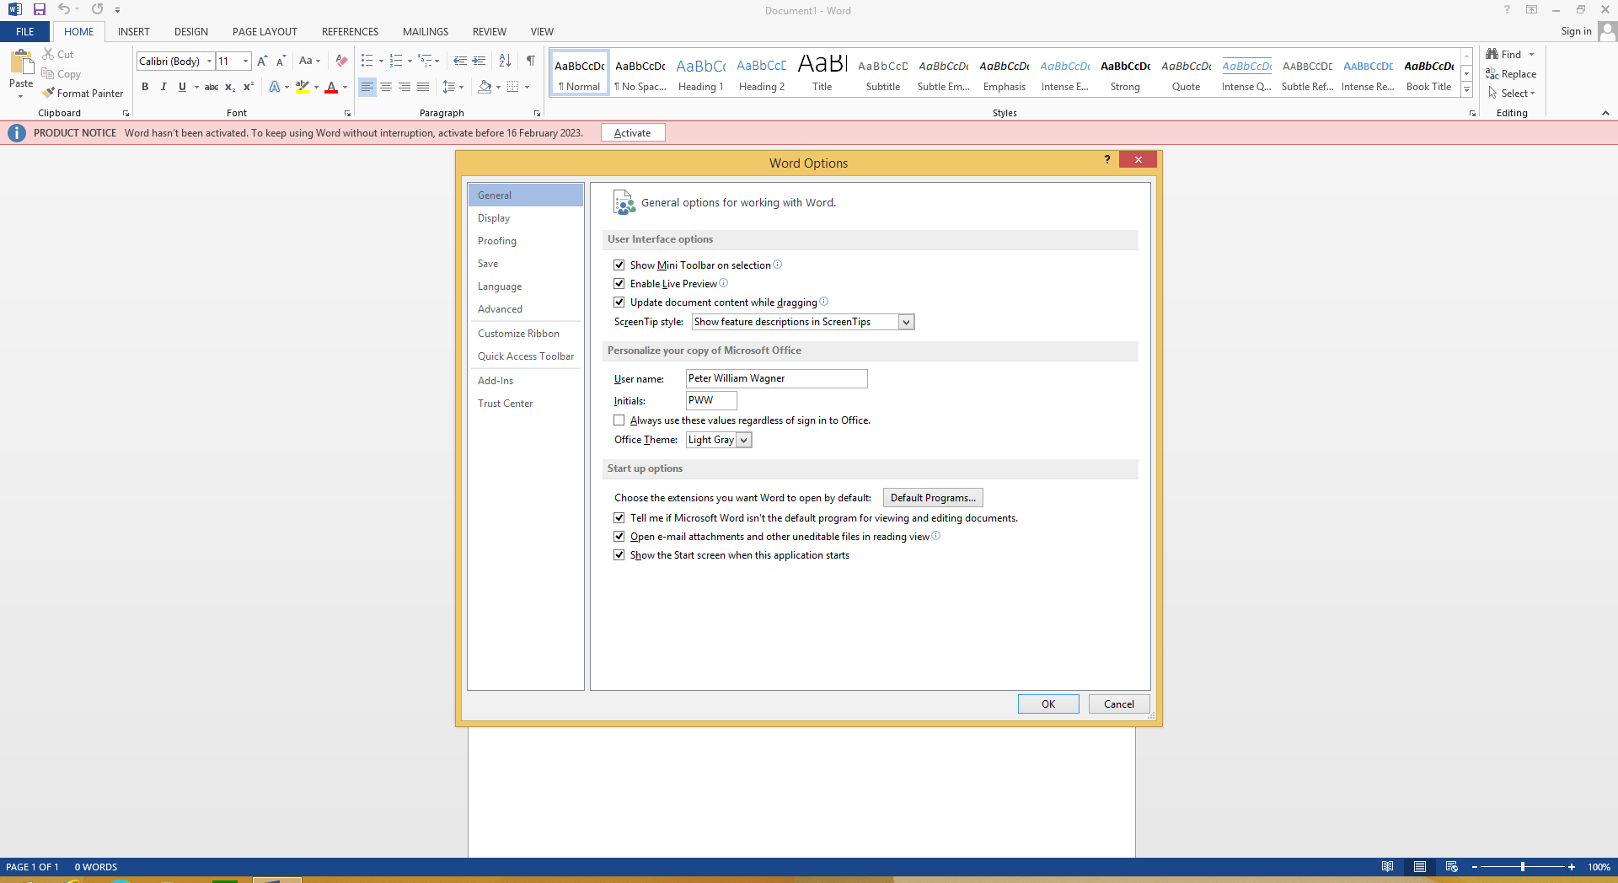Switch to INSERT ribbon tab

[134, 32]
